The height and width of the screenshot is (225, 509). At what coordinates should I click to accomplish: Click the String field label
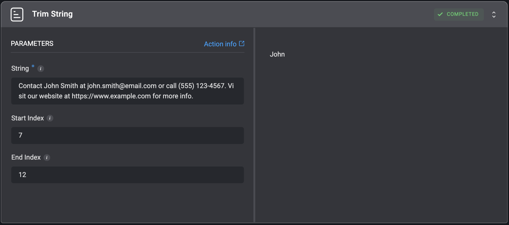tap(20, 68)
